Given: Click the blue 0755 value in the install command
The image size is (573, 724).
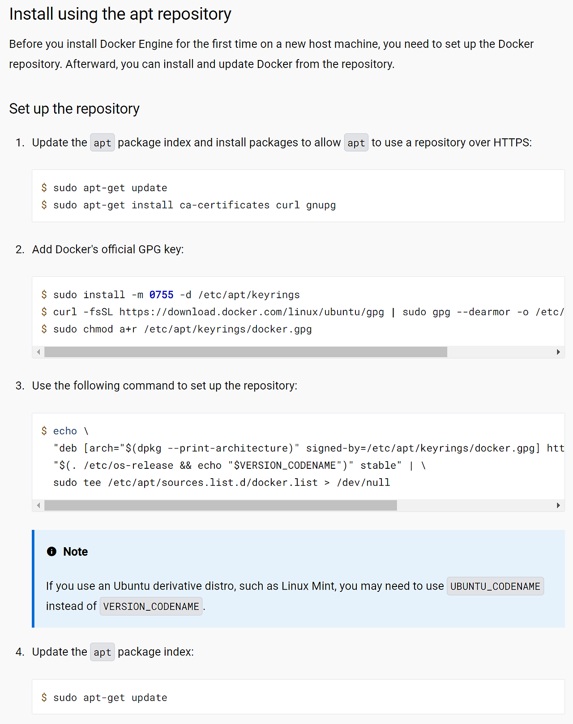Looking at the screenshot, I should [x=161, y=295].
